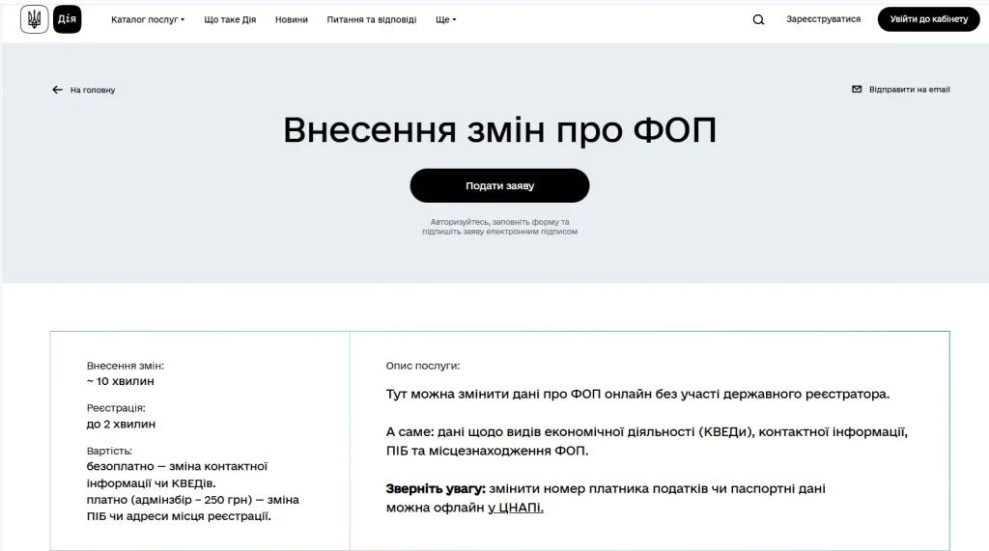Click the безоплатно — зміна контактної text
This screenshot has width=989, height=551.
tap(178, 475)
